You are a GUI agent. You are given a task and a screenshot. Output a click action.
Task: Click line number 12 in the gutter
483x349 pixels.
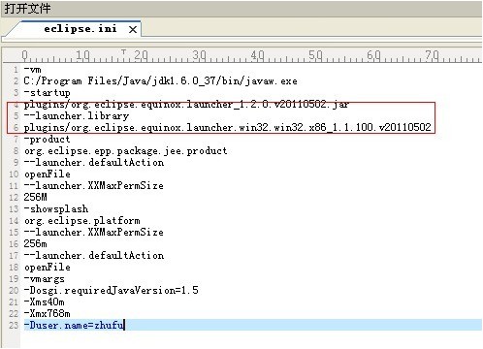(x=14, y=197)
